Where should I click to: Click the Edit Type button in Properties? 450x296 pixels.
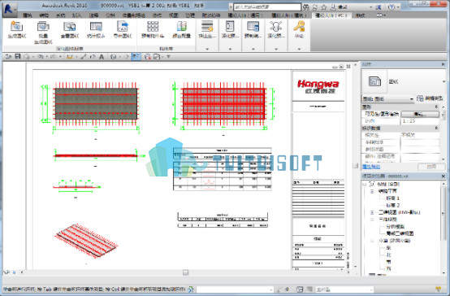click(x=430, y=98)
